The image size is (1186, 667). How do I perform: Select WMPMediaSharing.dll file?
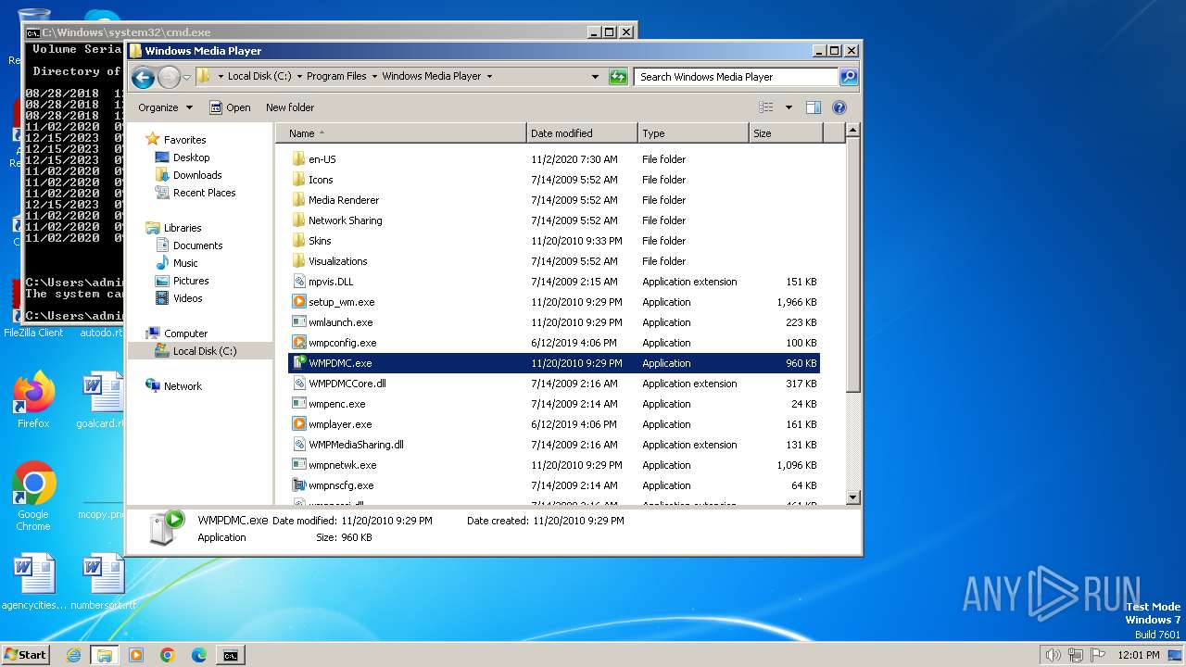554,445
